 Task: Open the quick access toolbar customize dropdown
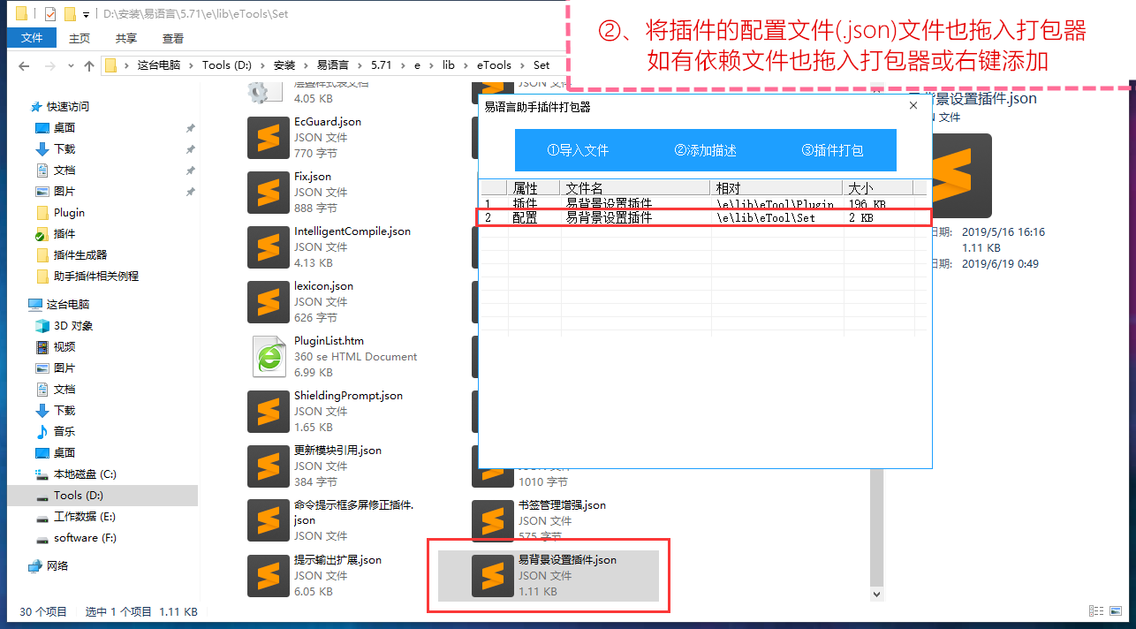pos(86,15)
